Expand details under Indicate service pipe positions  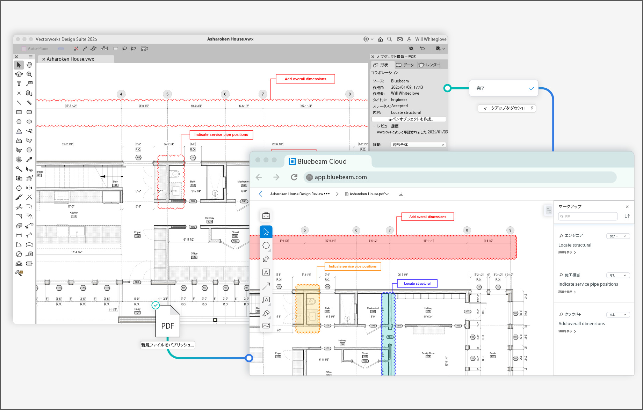coord(567,292)
